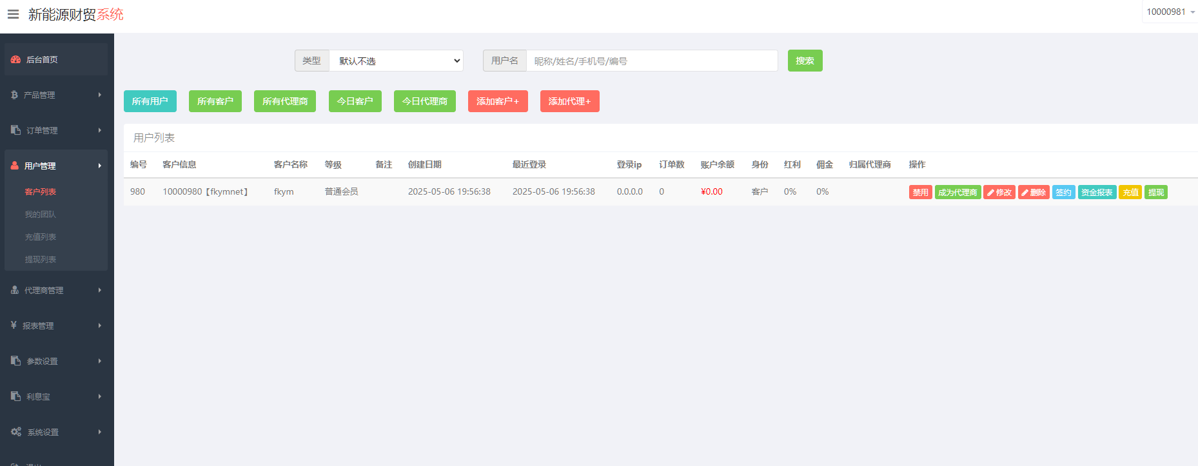
Task: Click the 用户名 search input field
Action: 651,61
